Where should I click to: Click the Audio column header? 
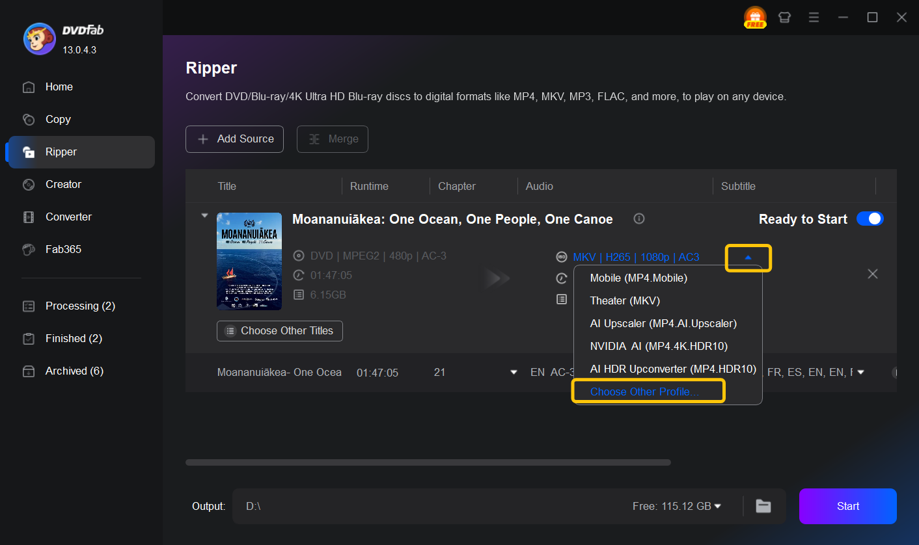tap(539, 186)
